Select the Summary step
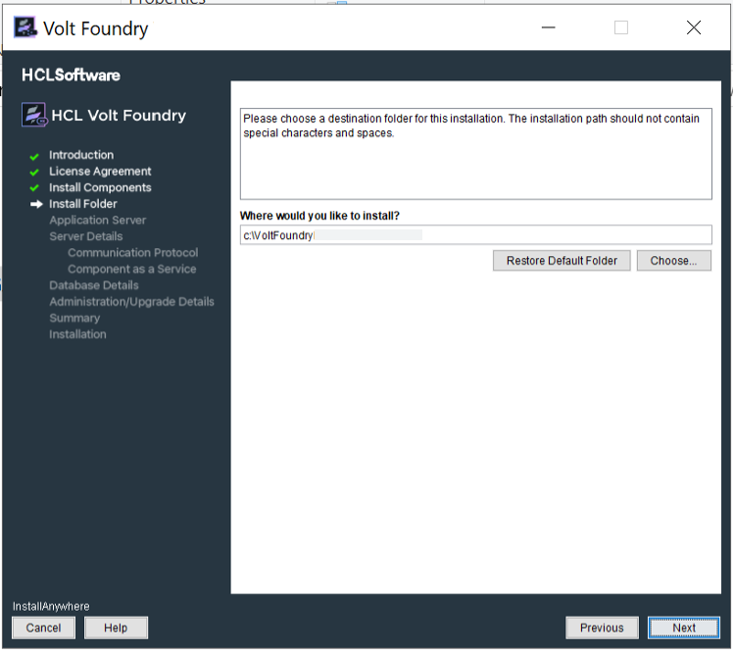 [x=74, y=318]
